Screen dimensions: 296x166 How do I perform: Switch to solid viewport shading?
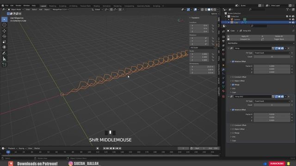coord(209,9)
